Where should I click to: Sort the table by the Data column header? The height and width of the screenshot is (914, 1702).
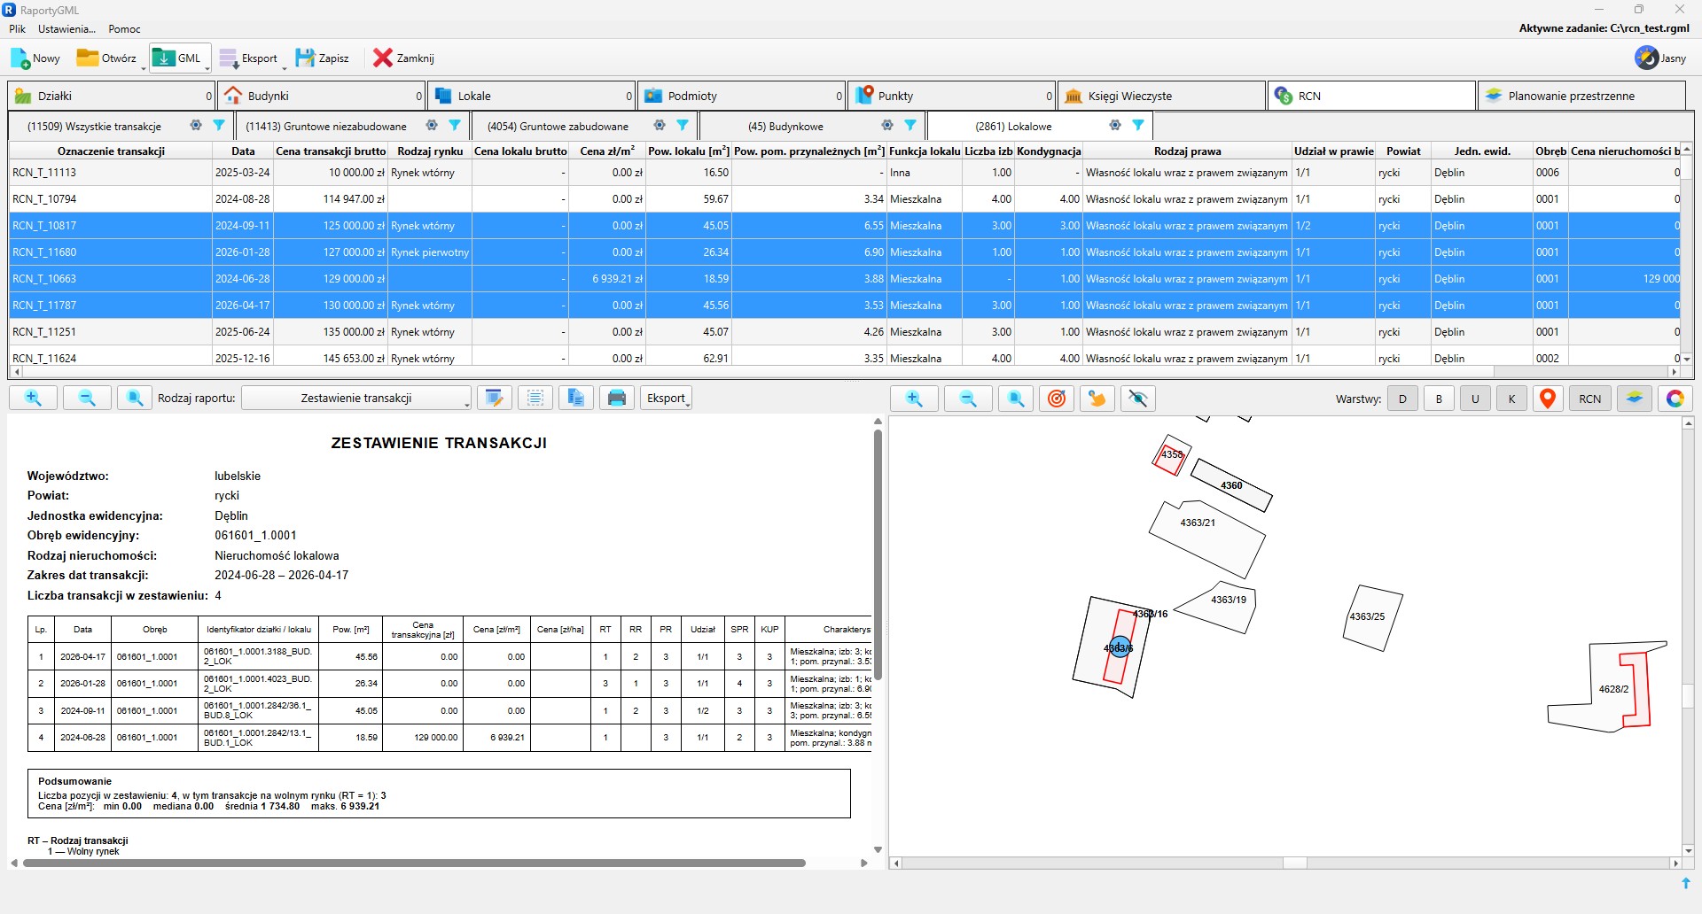click(x=243, y=151)
